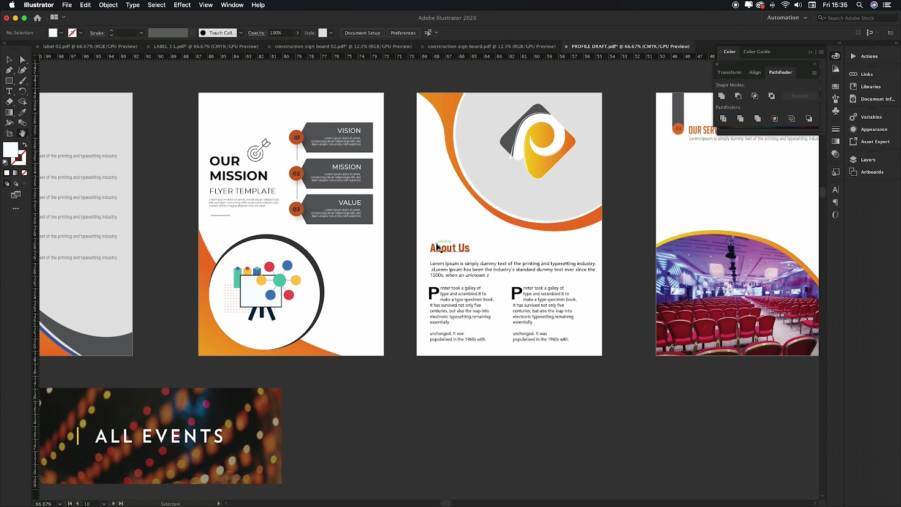Open the Actions panel
The image size is (901, 507).
click(x=869, y=56)
